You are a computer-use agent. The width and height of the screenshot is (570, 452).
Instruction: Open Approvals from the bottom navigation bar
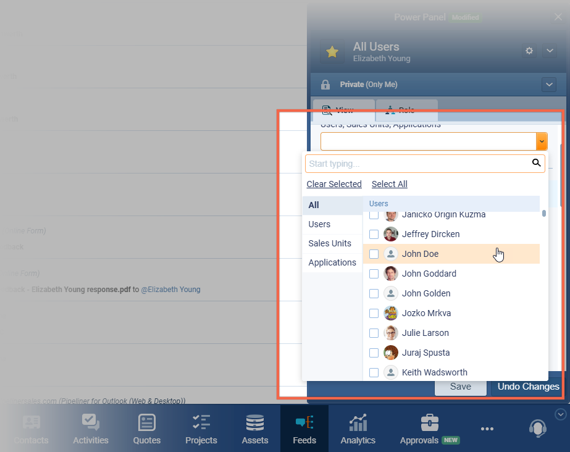(430, 430)
